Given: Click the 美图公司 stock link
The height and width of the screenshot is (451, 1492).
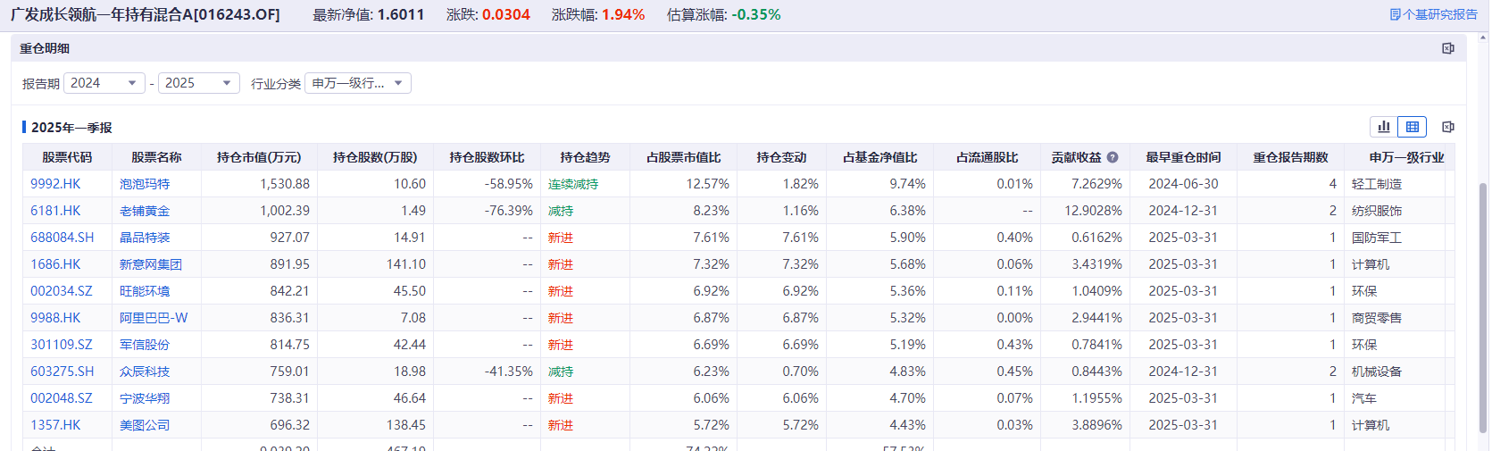Looking at the screenshot, I should point(145,425).
